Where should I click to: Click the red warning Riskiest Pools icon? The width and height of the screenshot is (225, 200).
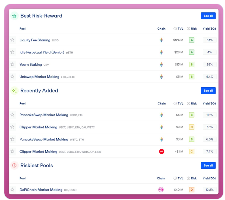tap(14, 166)
